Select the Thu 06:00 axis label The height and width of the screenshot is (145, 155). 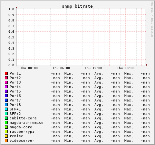click(x=61, y=68)
